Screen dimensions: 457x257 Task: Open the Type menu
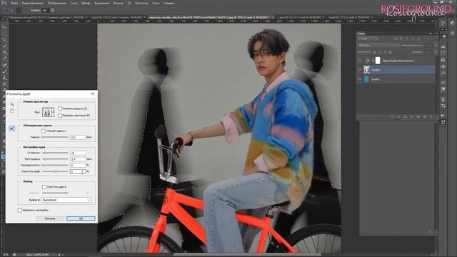click(86, 3)
